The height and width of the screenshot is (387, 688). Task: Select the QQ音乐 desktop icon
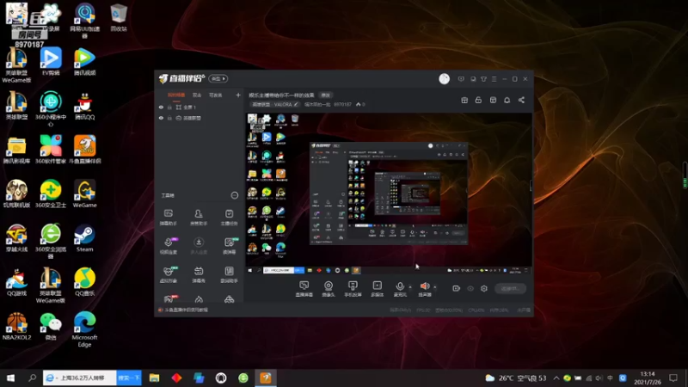(x=84, y=282)
